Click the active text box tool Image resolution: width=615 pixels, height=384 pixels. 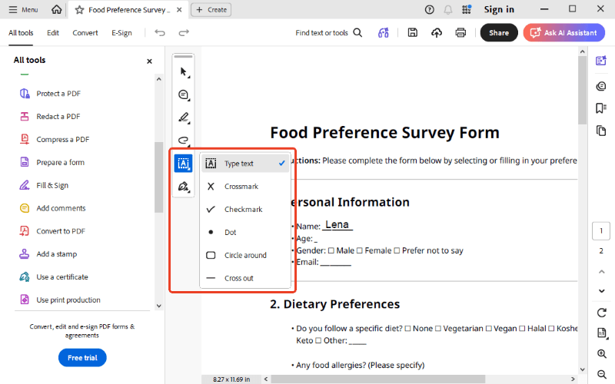[183, 163]
